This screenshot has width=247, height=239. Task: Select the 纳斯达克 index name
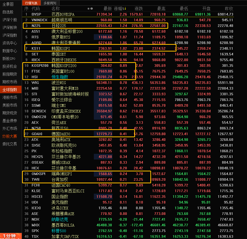60,219
